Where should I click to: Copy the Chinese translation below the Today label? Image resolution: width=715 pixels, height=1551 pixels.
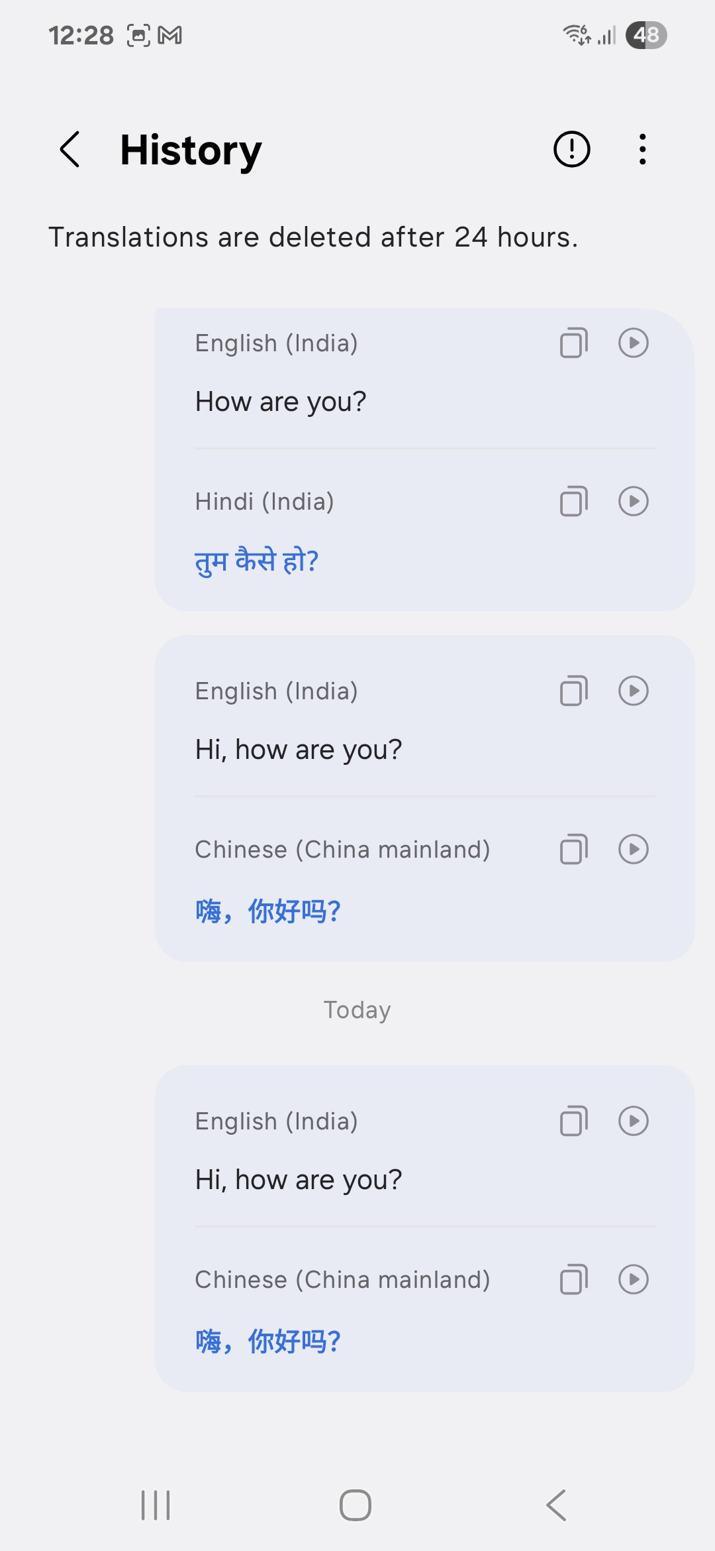pyautogui.click(x=573, y=1279)
